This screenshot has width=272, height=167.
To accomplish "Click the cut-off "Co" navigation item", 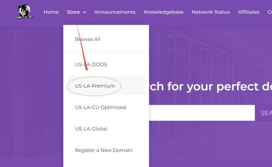I will (x=270, y=12).
